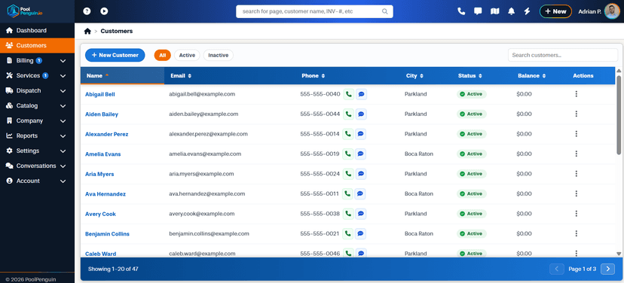Open the map icon in top bar
The width and height of the screenshot is (624, 283).
coord(494,11)
